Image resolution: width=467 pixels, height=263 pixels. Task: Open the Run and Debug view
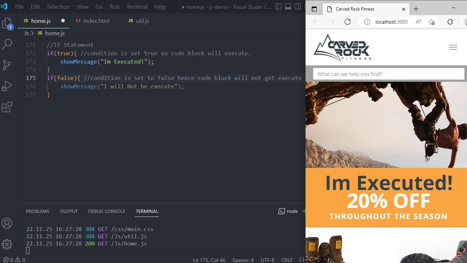point(7,86)
